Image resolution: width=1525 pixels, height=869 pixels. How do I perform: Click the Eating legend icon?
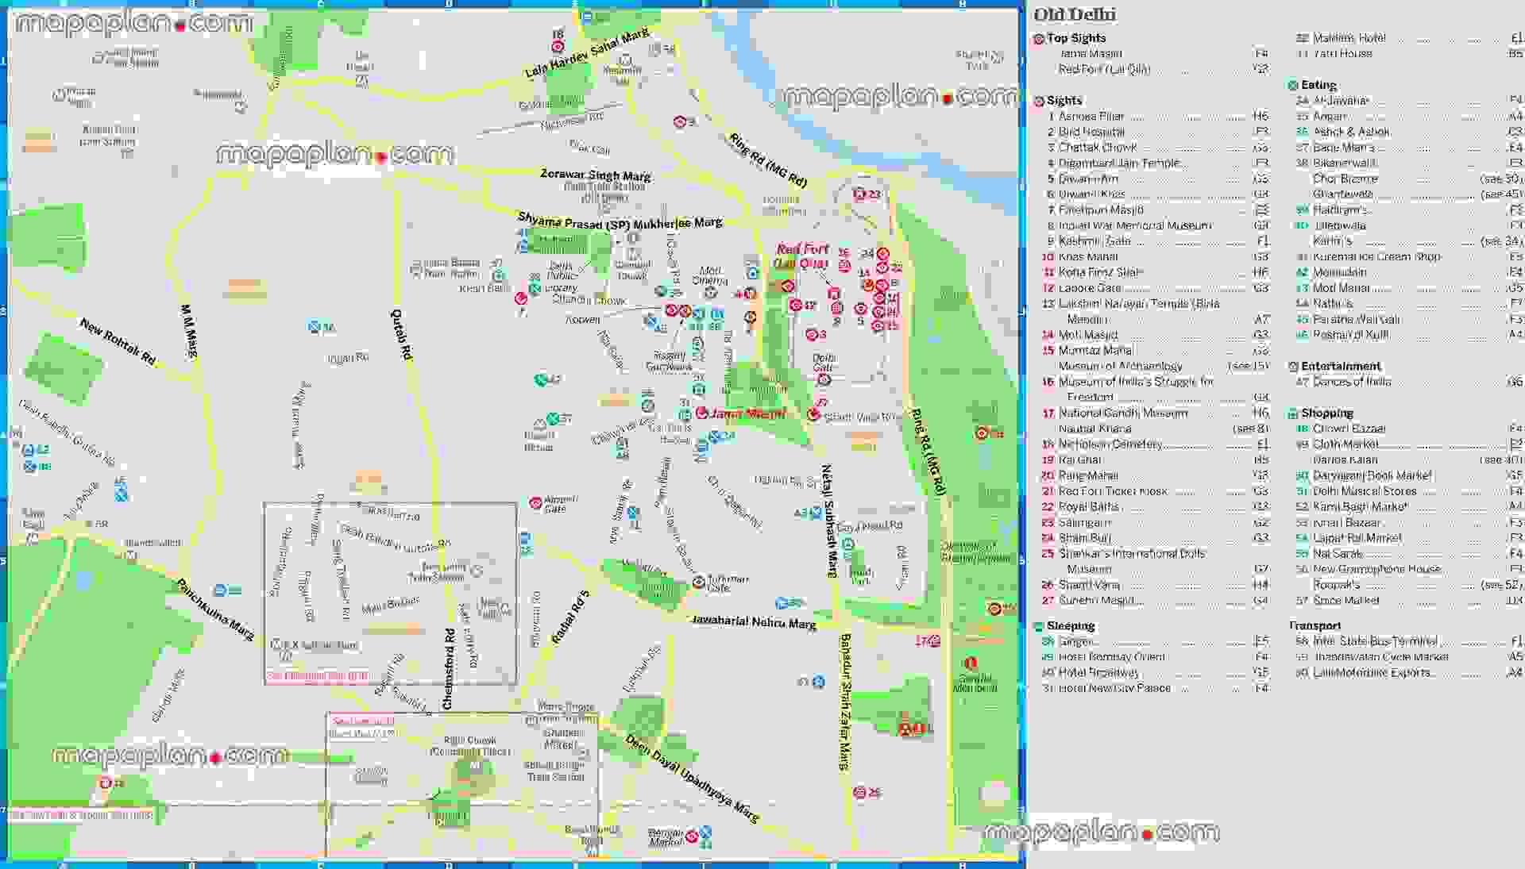1293,86
